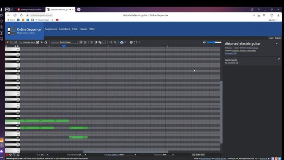Select the eraser tool
Viewport: 284px width, 160px height.
tap(46, 42)
